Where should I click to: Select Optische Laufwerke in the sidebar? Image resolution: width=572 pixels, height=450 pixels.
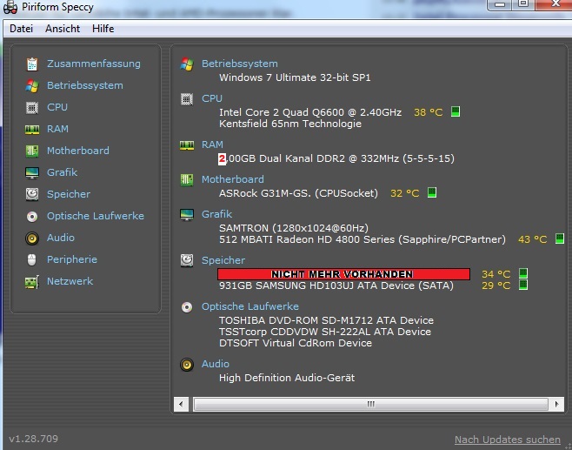coord(96,216)
